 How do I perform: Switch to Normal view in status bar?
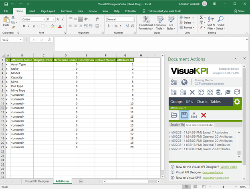[x=186, y=187]
